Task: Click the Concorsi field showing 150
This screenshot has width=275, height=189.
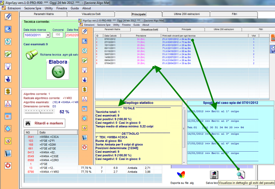Action: click(58, 35)
